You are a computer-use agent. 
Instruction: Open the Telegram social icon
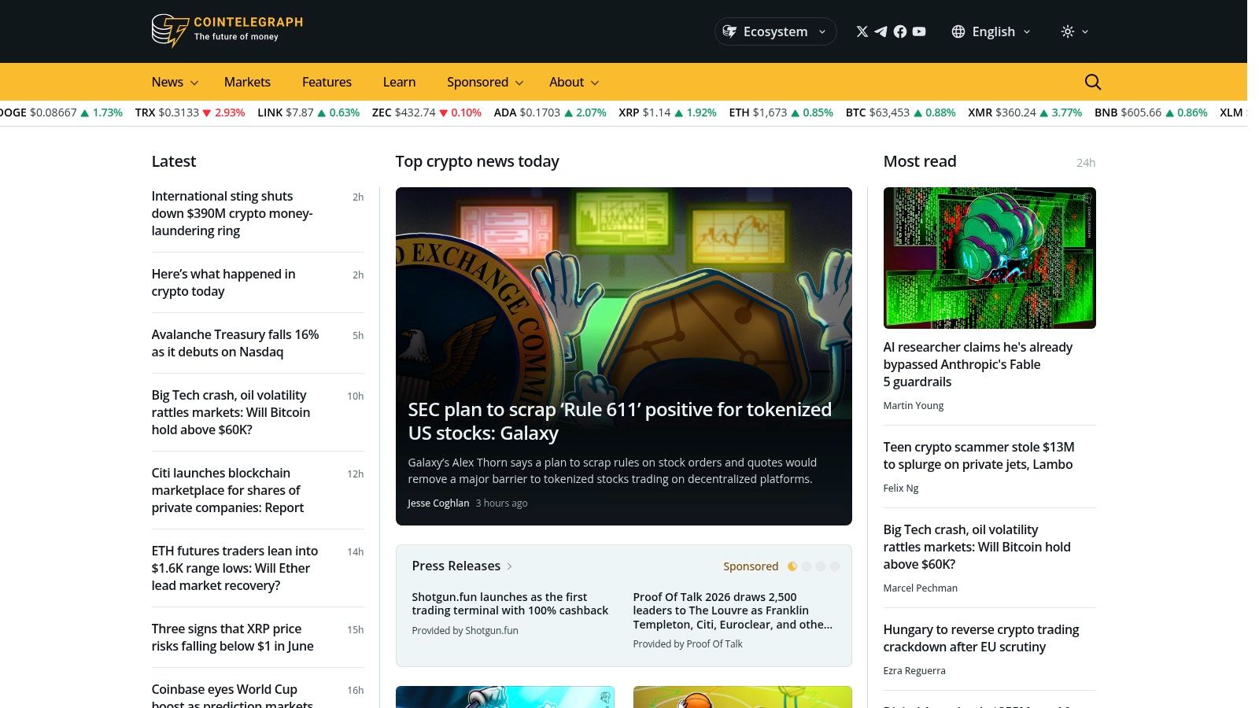pyautogui.click(x=881, y=31)
